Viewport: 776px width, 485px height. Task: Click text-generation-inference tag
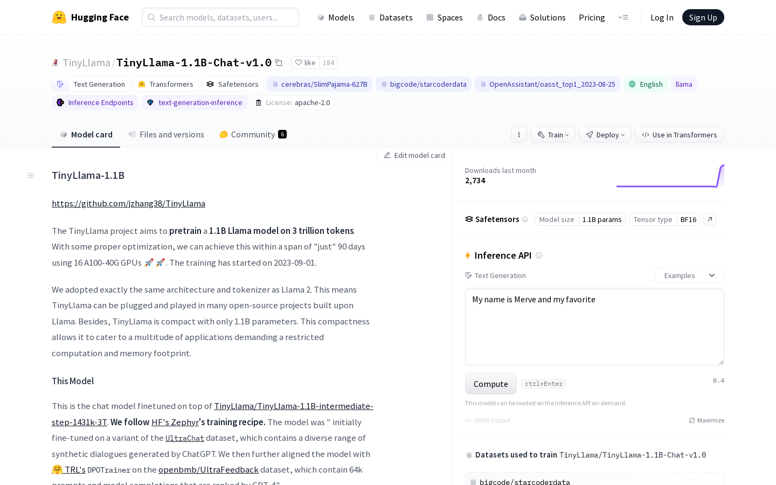tap(195, 102)
